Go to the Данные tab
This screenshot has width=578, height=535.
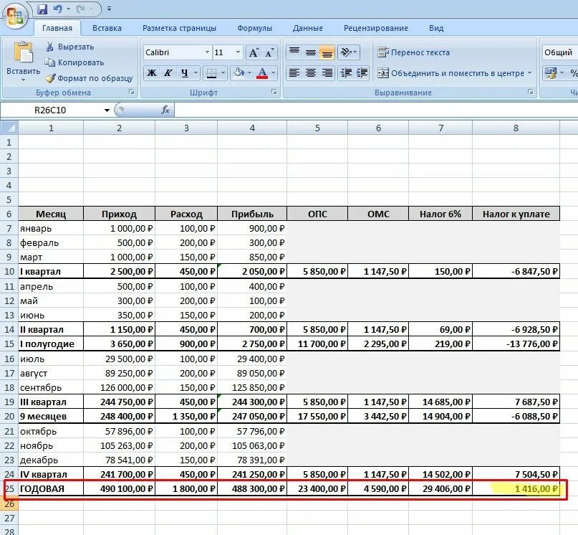307,28
